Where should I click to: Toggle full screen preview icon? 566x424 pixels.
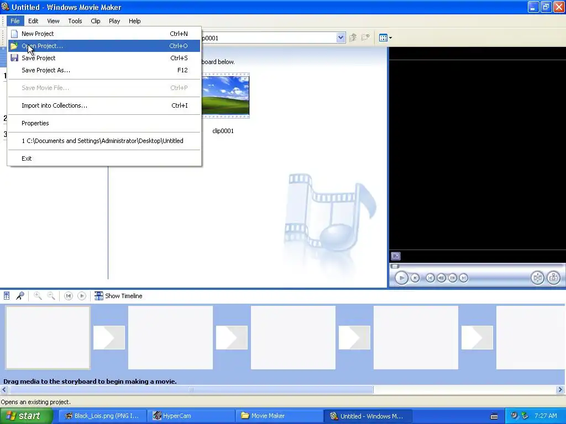point(396,256)
